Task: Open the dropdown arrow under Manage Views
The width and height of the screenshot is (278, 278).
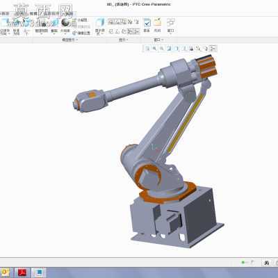Action: tap(42, 34)
